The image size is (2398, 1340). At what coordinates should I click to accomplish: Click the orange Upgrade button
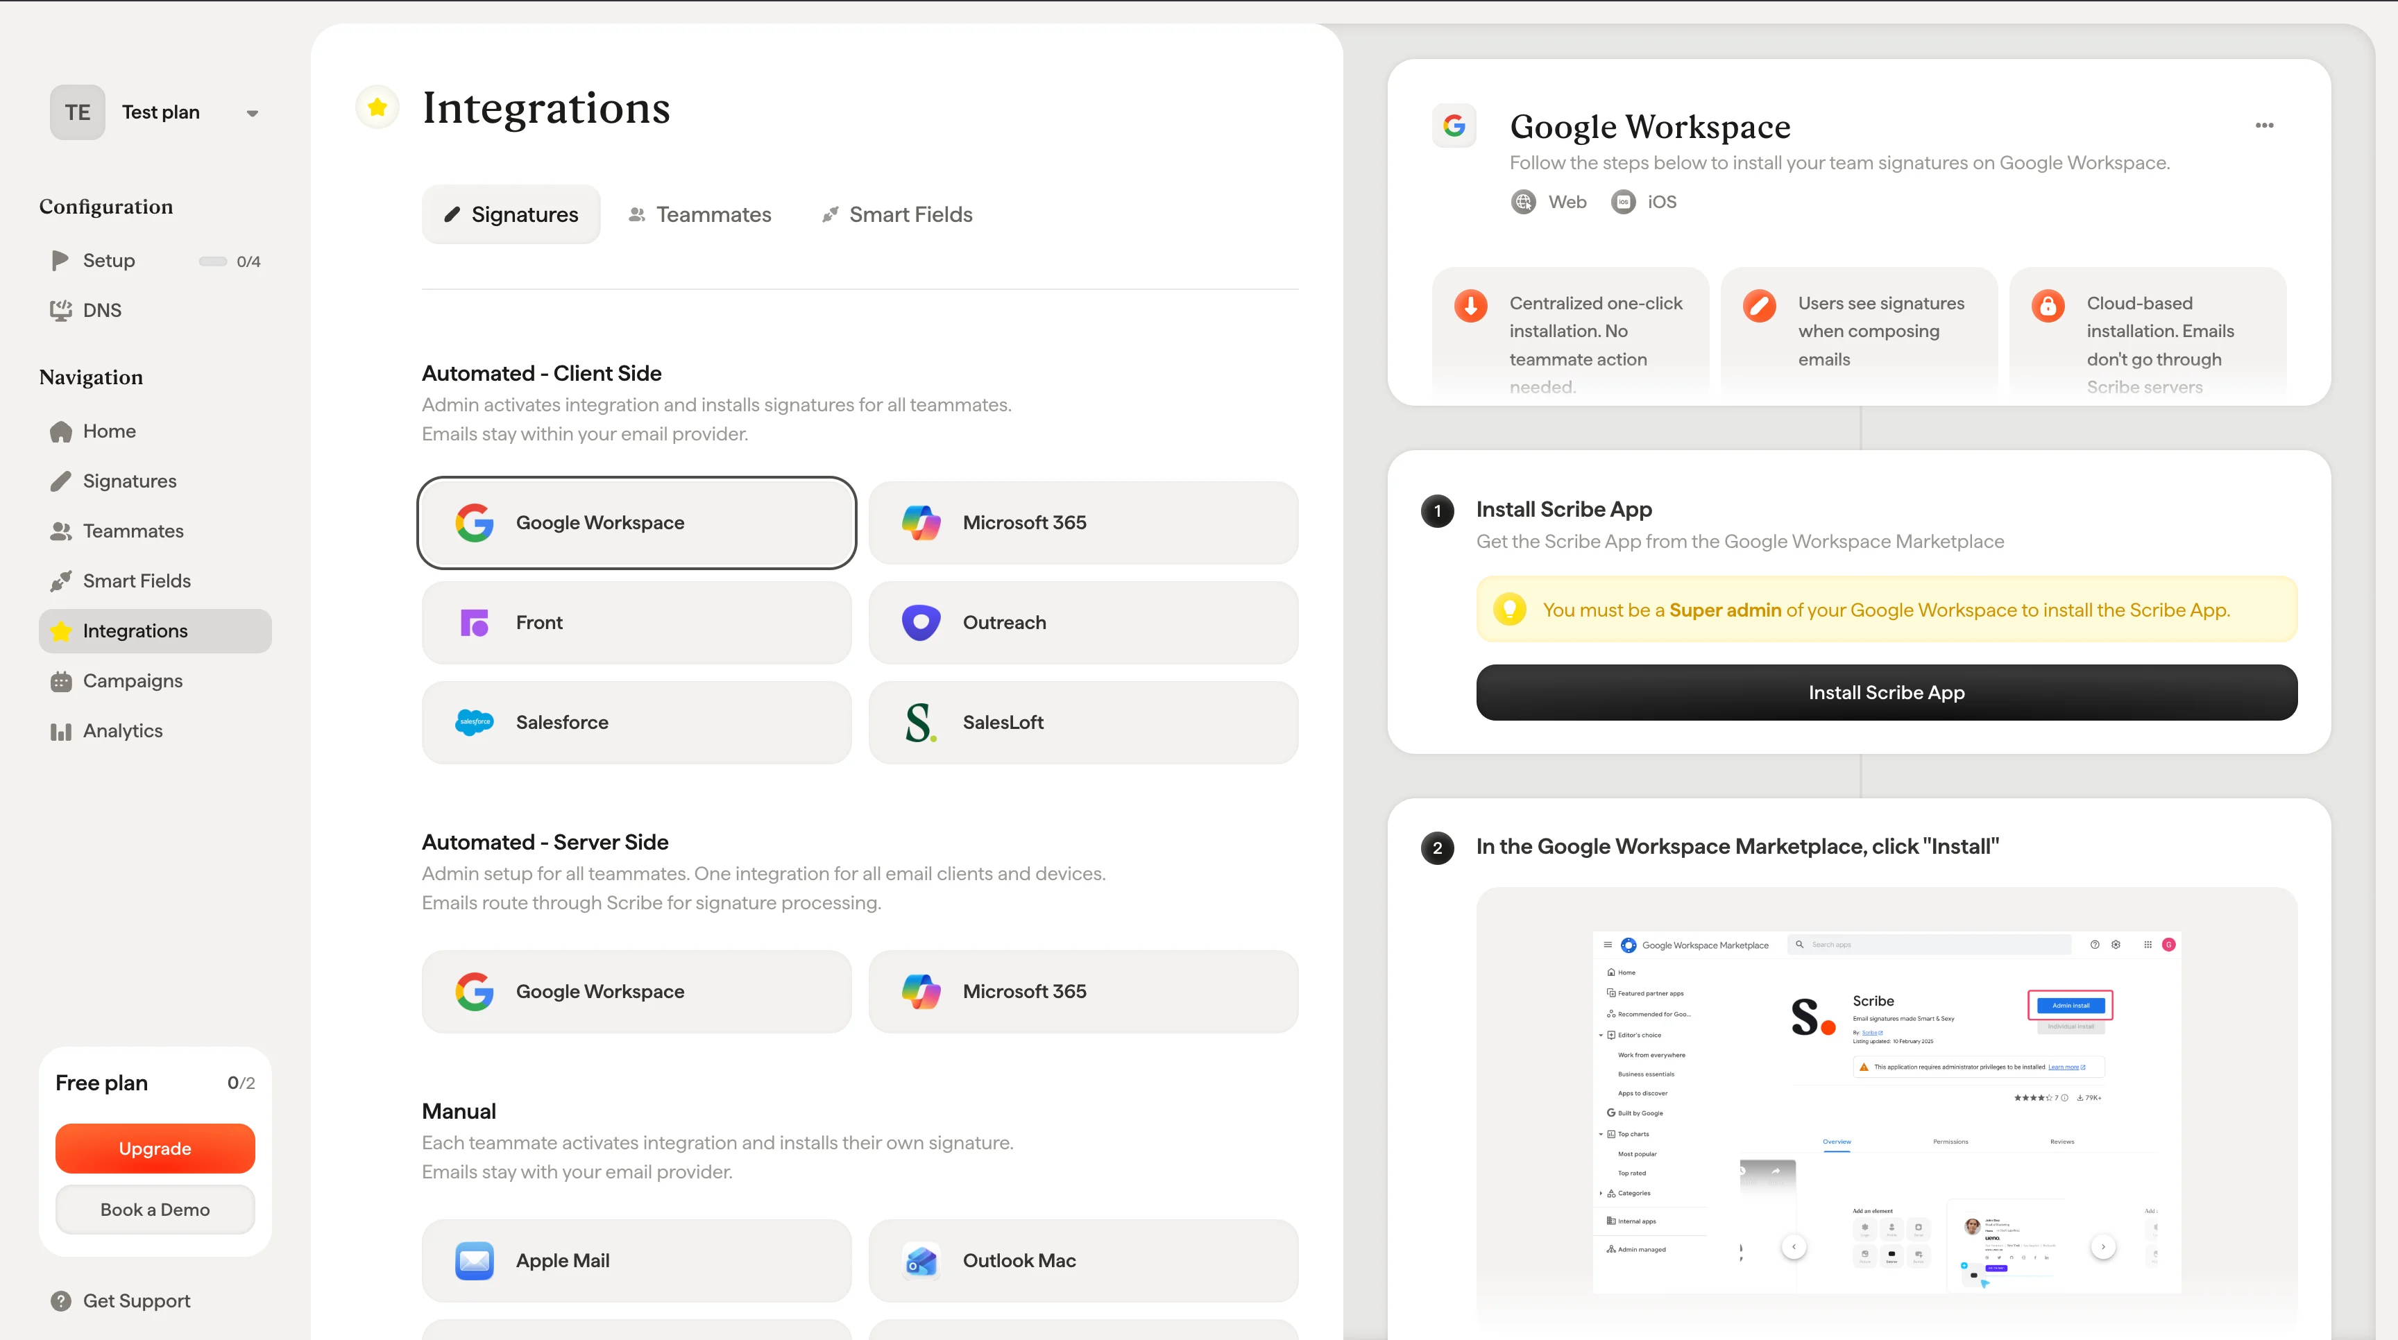(155, 1149)
